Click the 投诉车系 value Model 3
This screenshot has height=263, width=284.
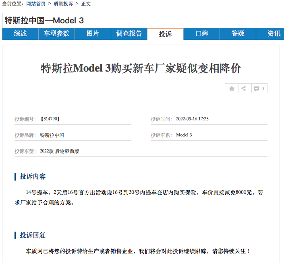184,135
